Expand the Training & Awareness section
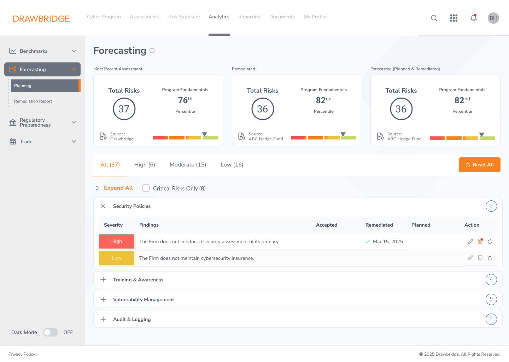The width and height of the screenshot is (509, 362). 103,280
